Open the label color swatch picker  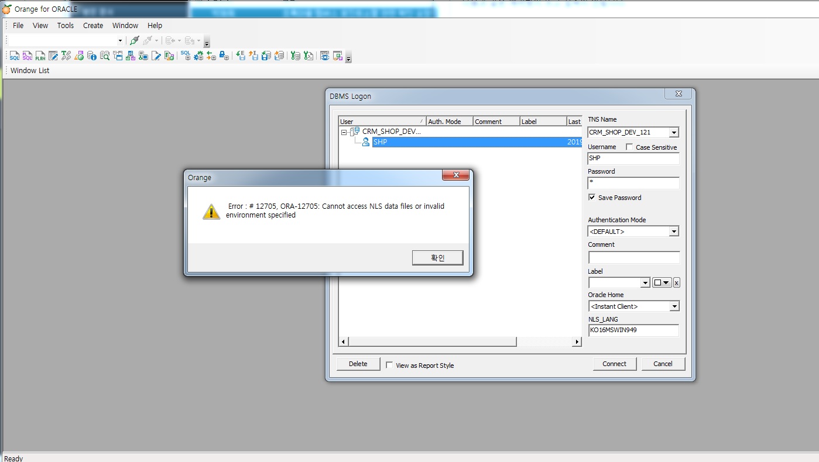click(x=662, y=283)
